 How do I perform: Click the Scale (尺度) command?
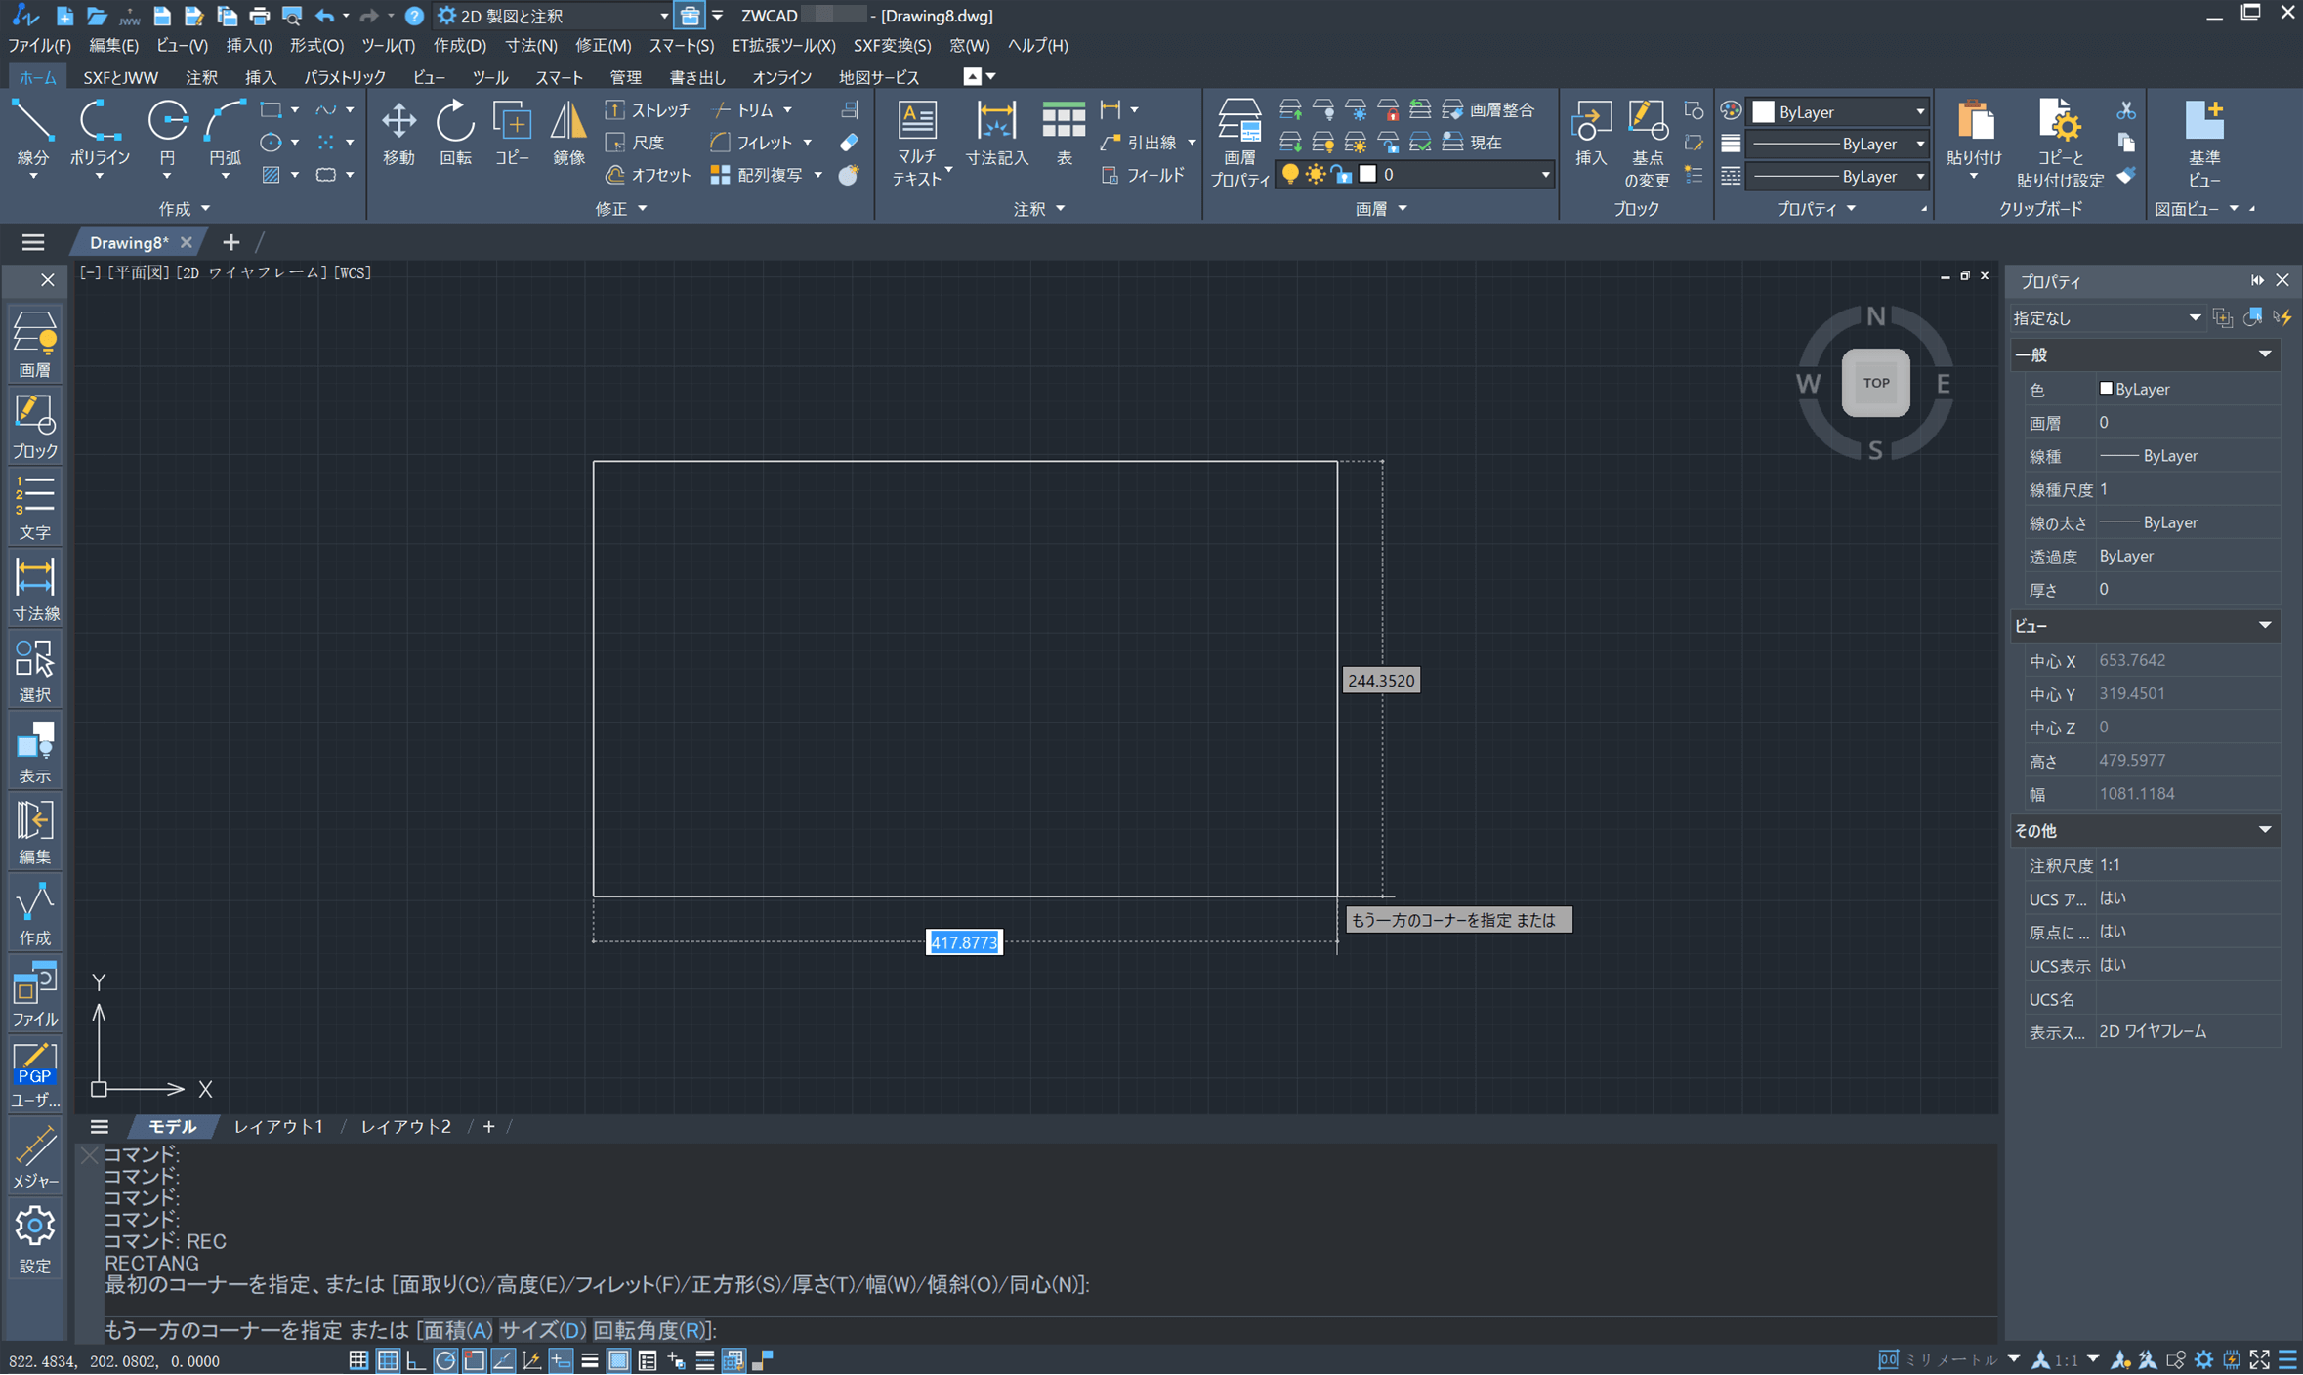point(636,143)
